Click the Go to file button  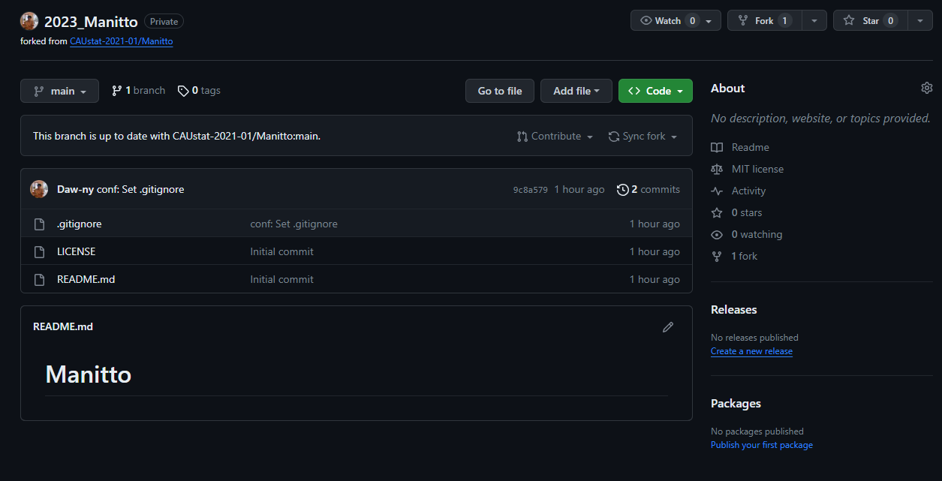499,91
